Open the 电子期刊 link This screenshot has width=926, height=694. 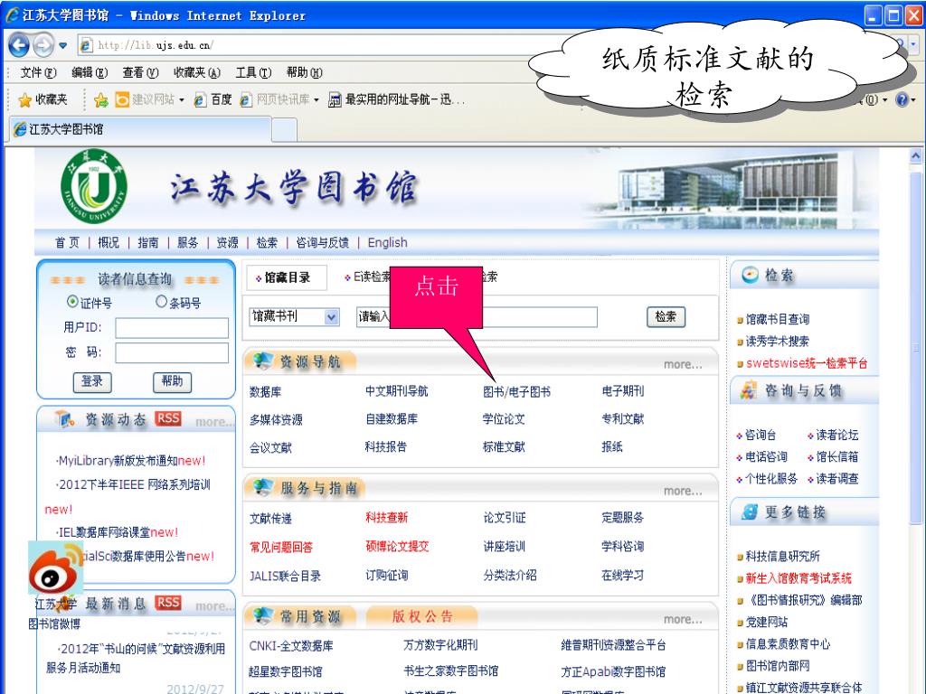[623, 391]
